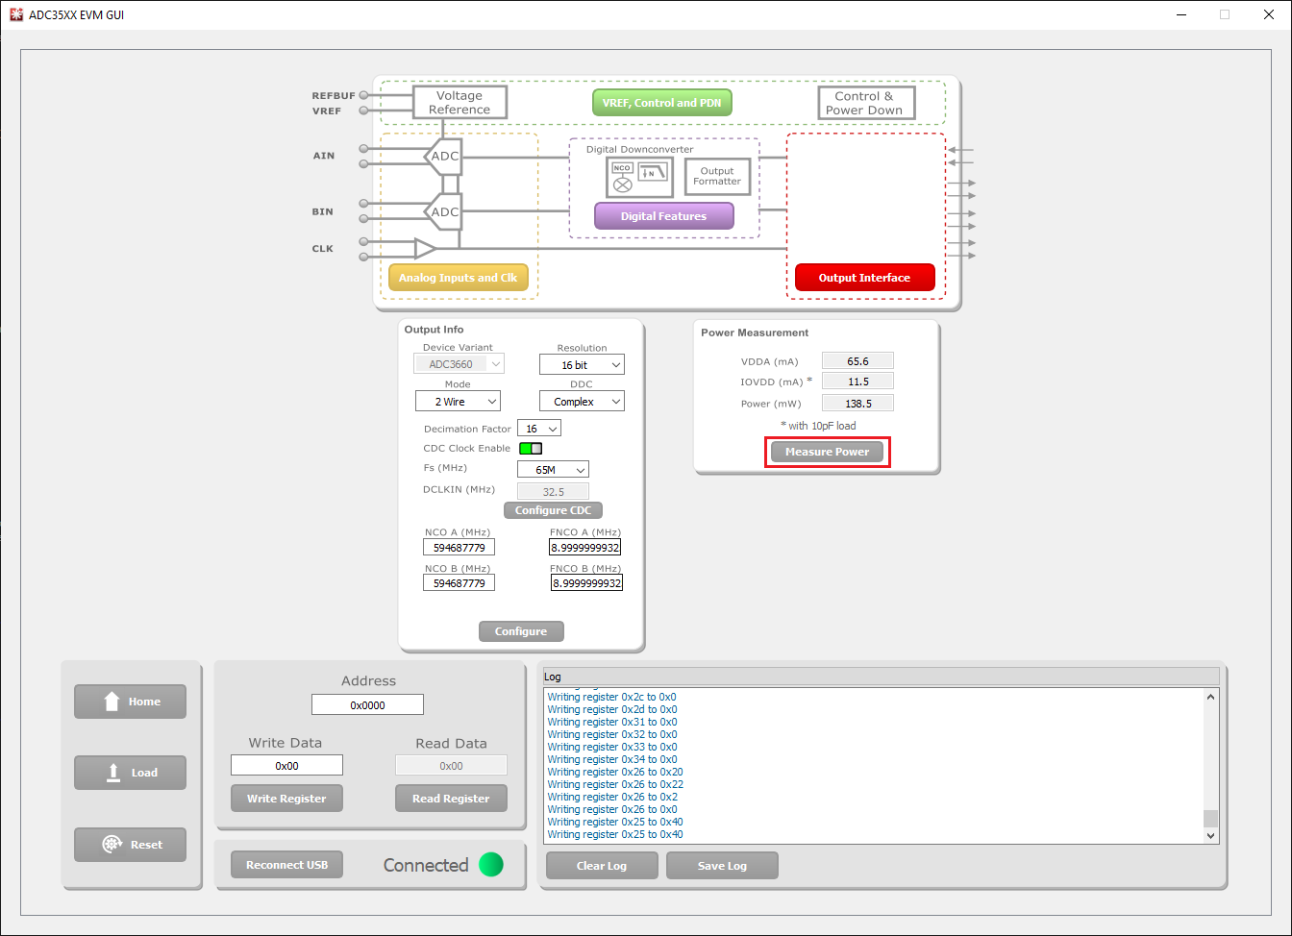Click the log scrollbar thumb

click(1210, 819)
